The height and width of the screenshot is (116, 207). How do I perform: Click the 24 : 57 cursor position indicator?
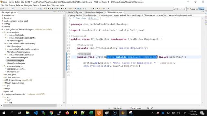click(x=150, y=108)
